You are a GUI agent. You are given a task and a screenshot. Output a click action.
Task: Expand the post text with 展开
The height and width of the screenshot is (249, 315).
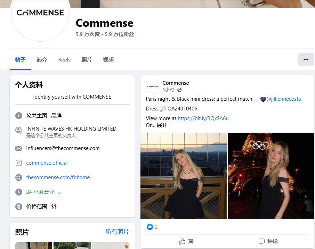tap(162, 125)
